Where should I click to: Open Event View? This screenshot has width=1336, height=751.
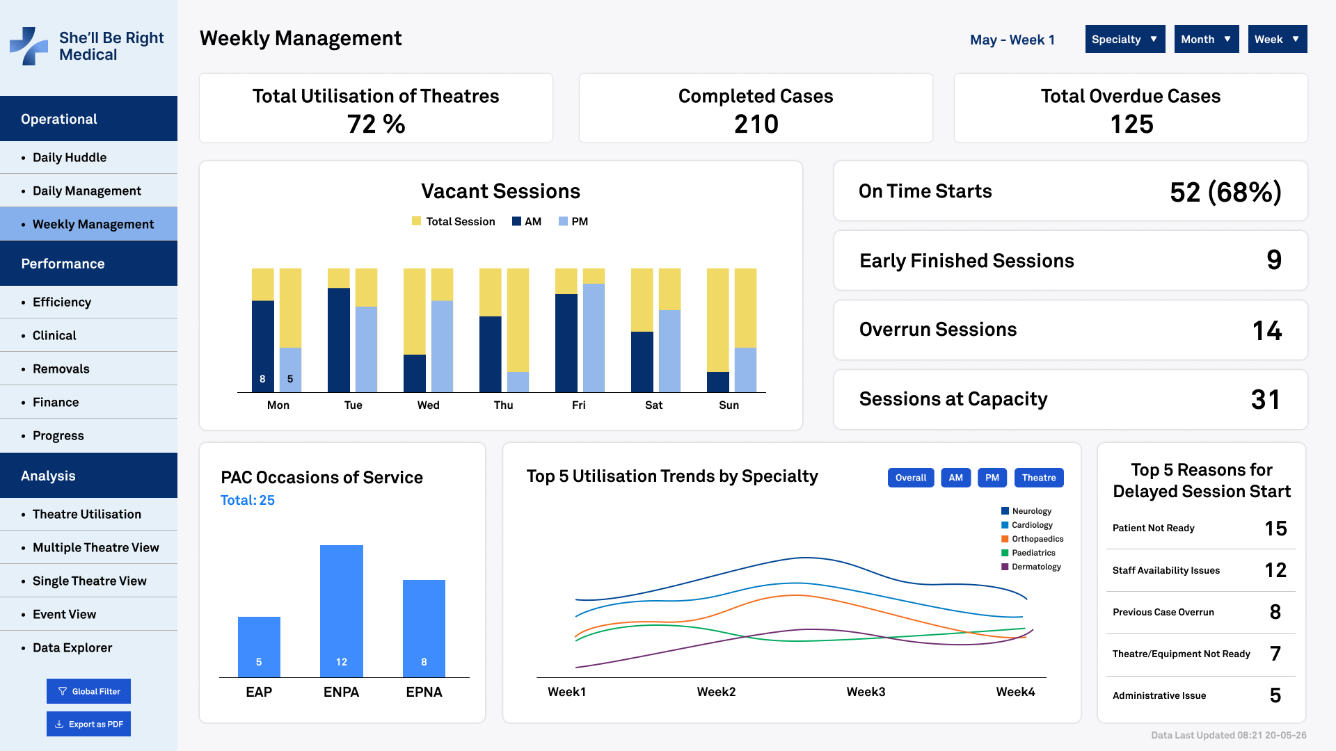point(88,614)
